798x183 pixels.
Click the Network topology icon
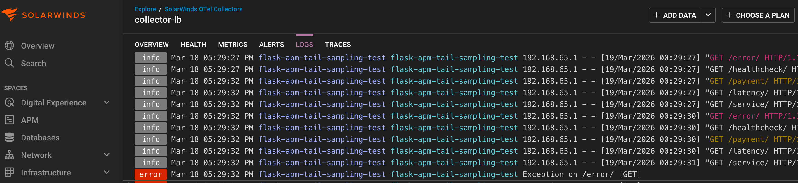9,155
